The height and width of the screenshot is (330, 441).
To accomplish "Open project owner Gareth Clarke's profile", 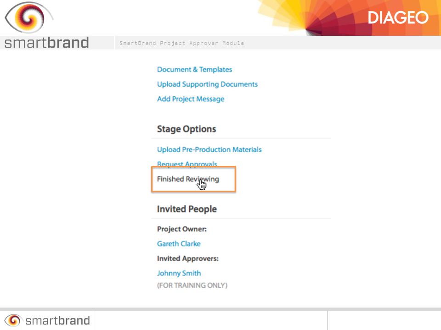I will point(179,243).
